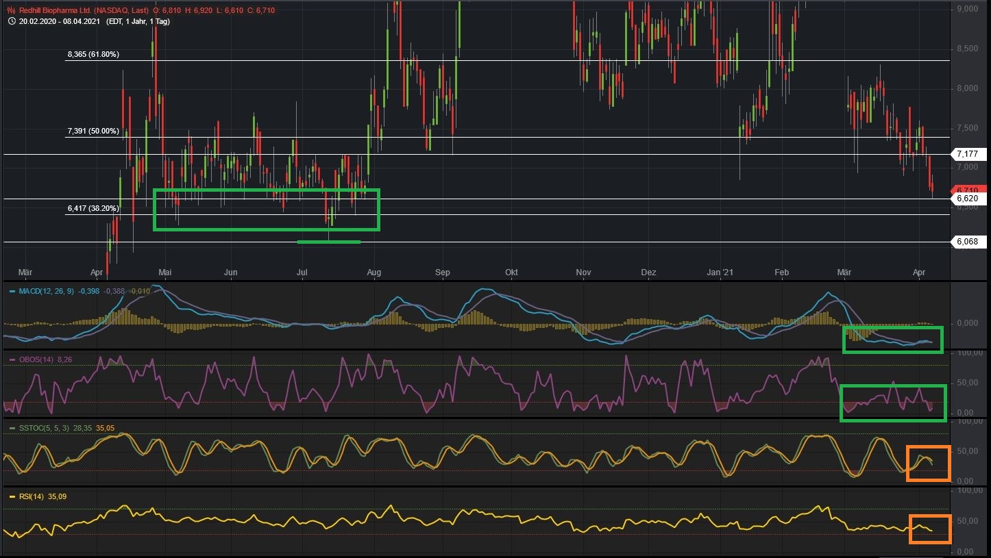Click the pink OBOS legend line marker
The height and width of the screenshot is (558, 991).
(12, 359)
